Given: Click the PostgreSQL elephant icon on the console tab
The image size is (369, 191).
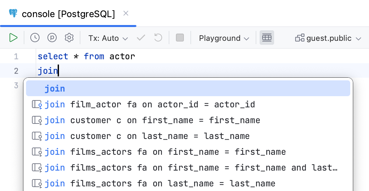Looking at the screenshot, I should point(13,14).
